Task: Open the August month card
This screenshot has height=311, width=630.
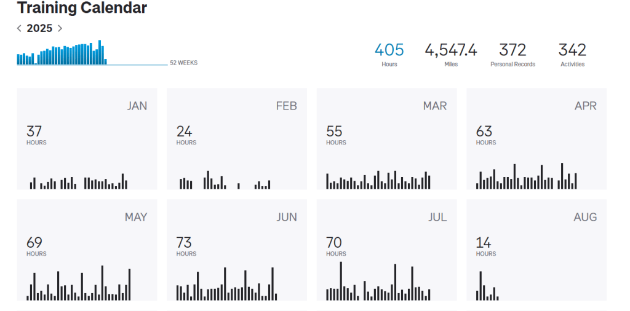Action: (536, 250)
